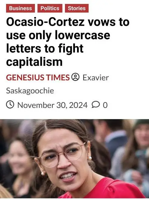
Task: Click the Saskagoochie author surname text
Action: [30, 91]
